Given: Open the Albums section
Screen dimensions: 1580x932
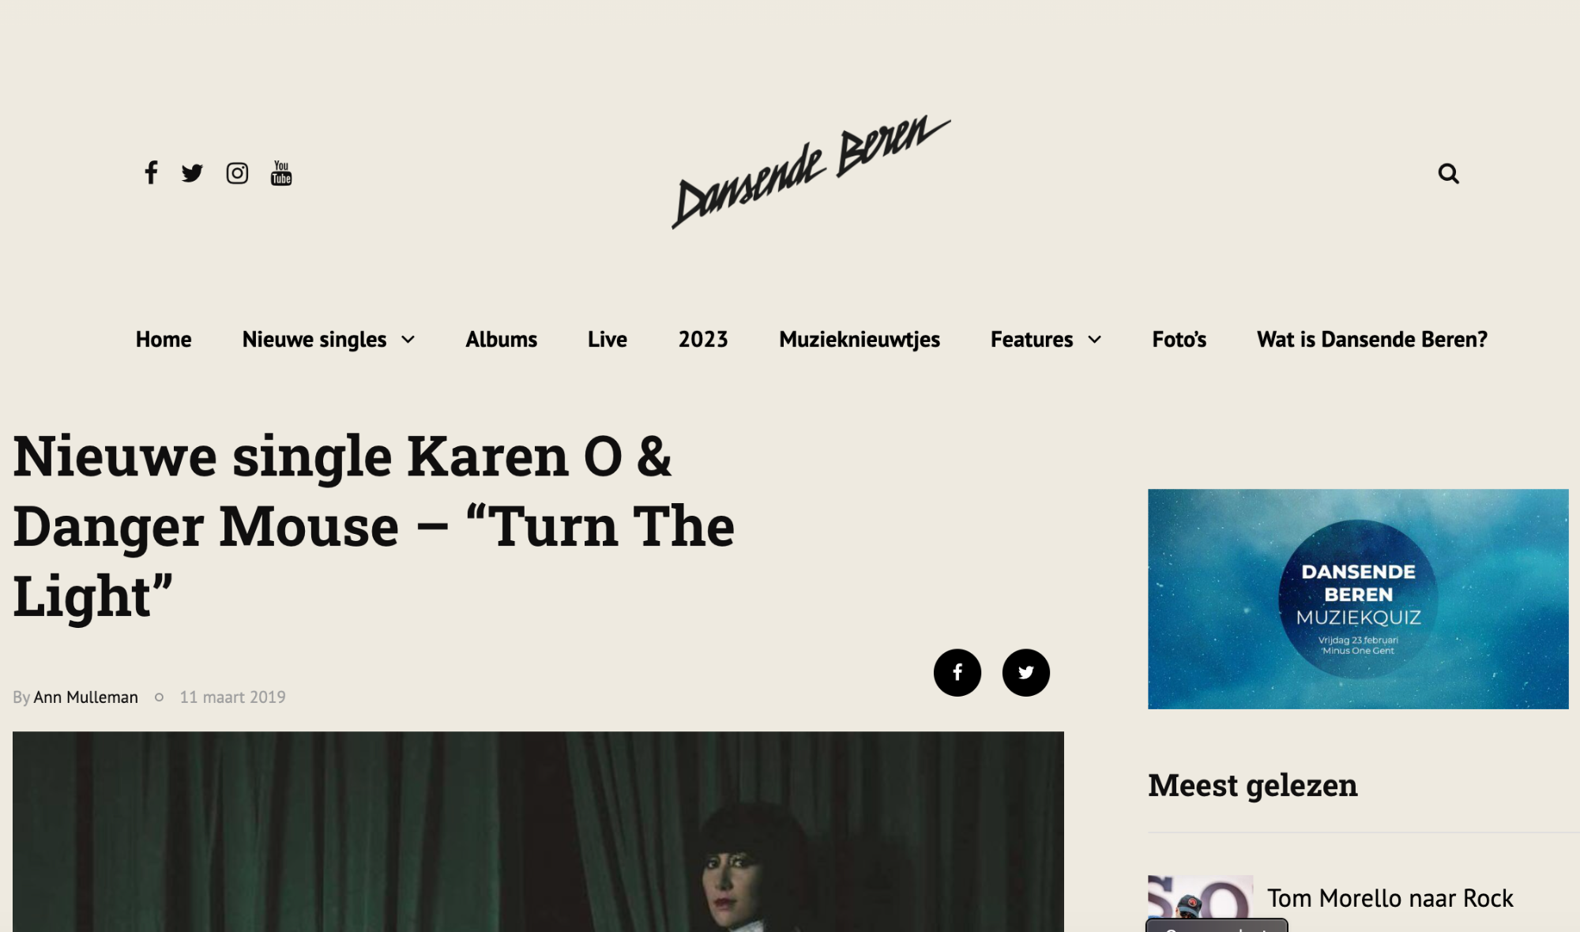Looking at the screenshot, I should pyautogui.click(x=501, y=340).
